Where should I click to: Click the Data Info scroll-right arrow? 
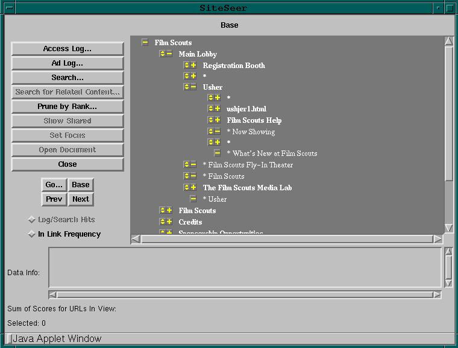[x=438, y=294]
